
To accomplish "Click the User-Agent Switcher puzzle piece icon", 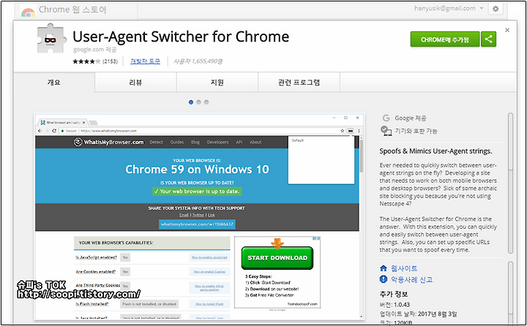I will click(51, 38).
